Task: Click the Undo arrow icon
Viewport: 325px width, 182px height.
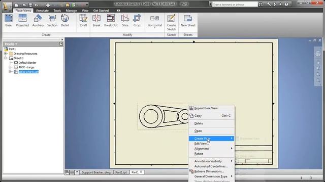Action: click(37, 5)
